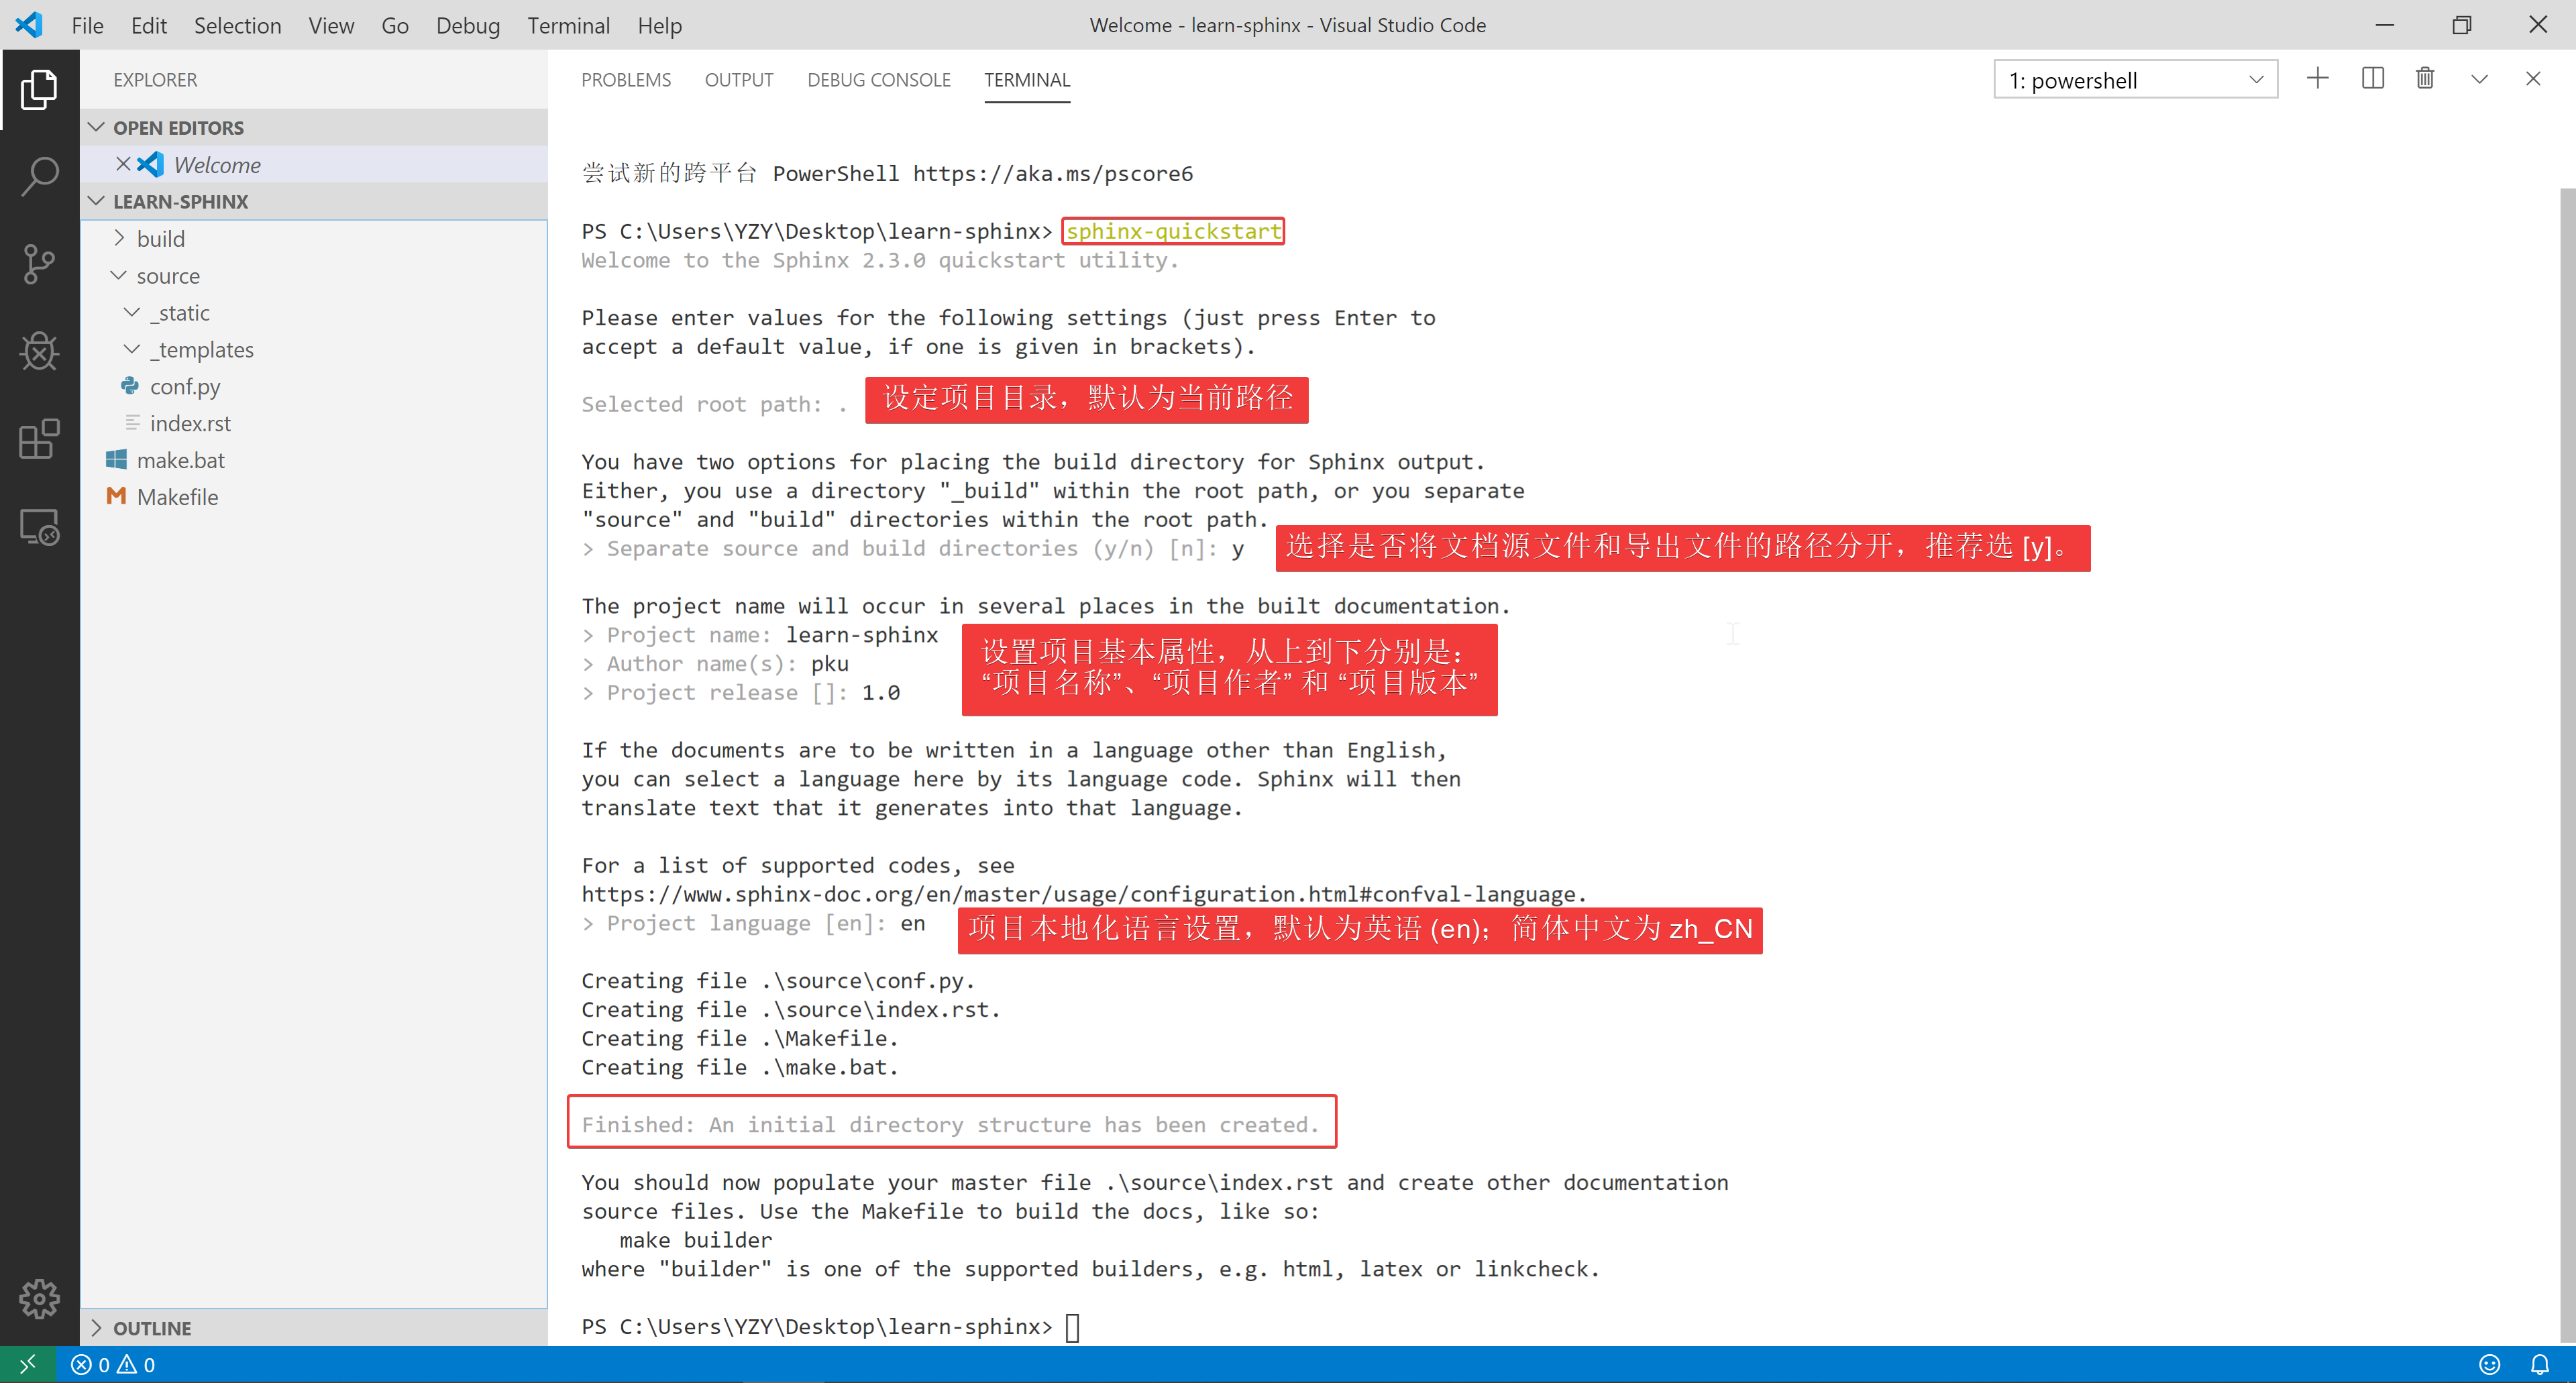Kill terminal with trash icon

[2425, 79]
